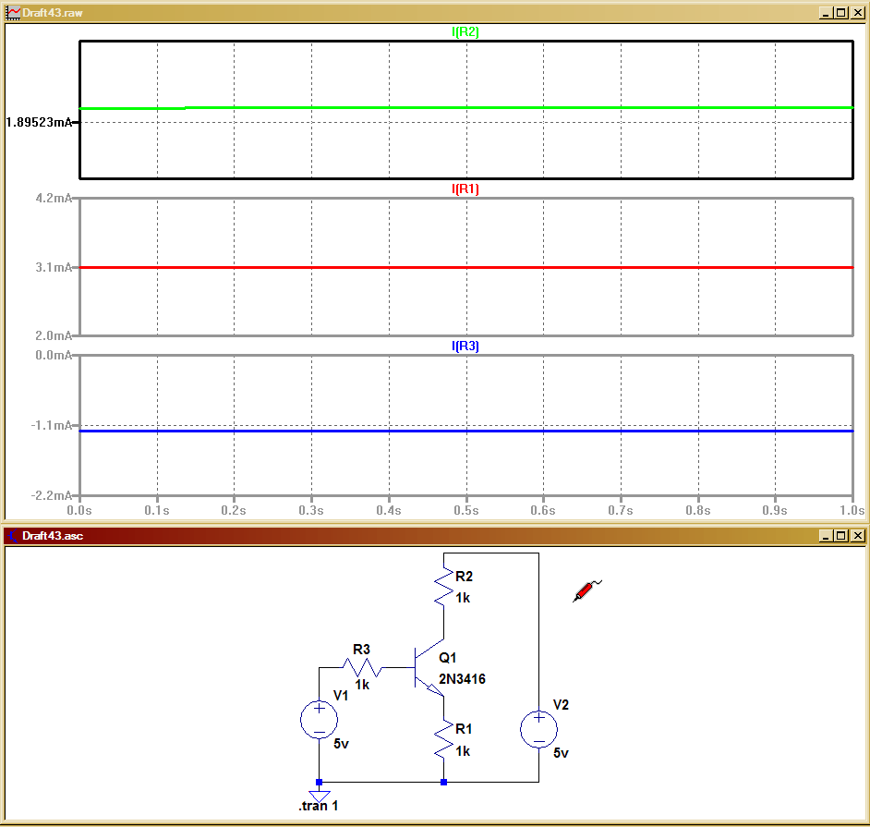Screen dimensions: 870x827
Task: Click the green I(R2) waveform line
Action: [x=466, y=108]
